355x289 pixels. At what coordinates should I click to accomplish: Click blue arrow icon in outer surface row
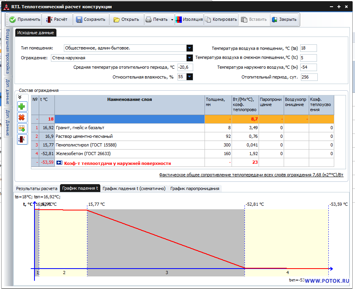point(59,163)
